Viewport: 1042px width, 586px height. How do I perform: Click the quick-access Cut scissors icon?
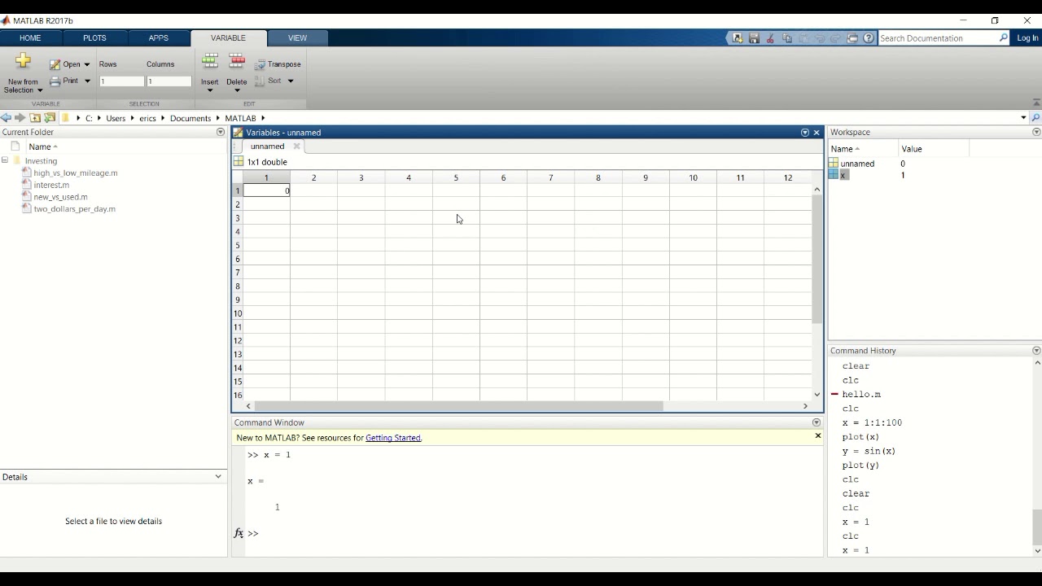(770, 38)
